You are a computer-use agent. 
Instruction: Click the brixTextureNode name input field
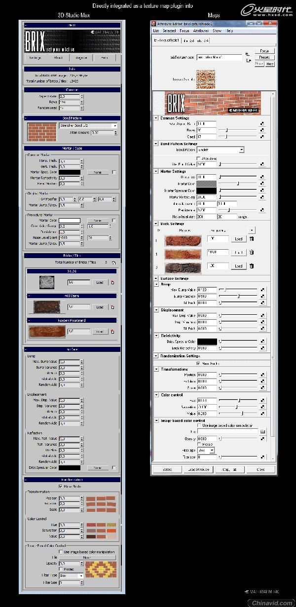click(219, 57)
